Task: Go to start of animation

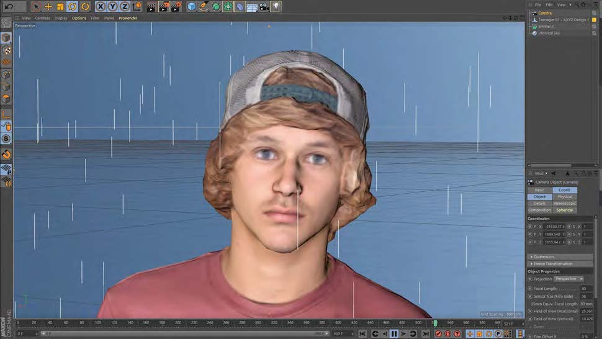Action: (x=362, y=333)
